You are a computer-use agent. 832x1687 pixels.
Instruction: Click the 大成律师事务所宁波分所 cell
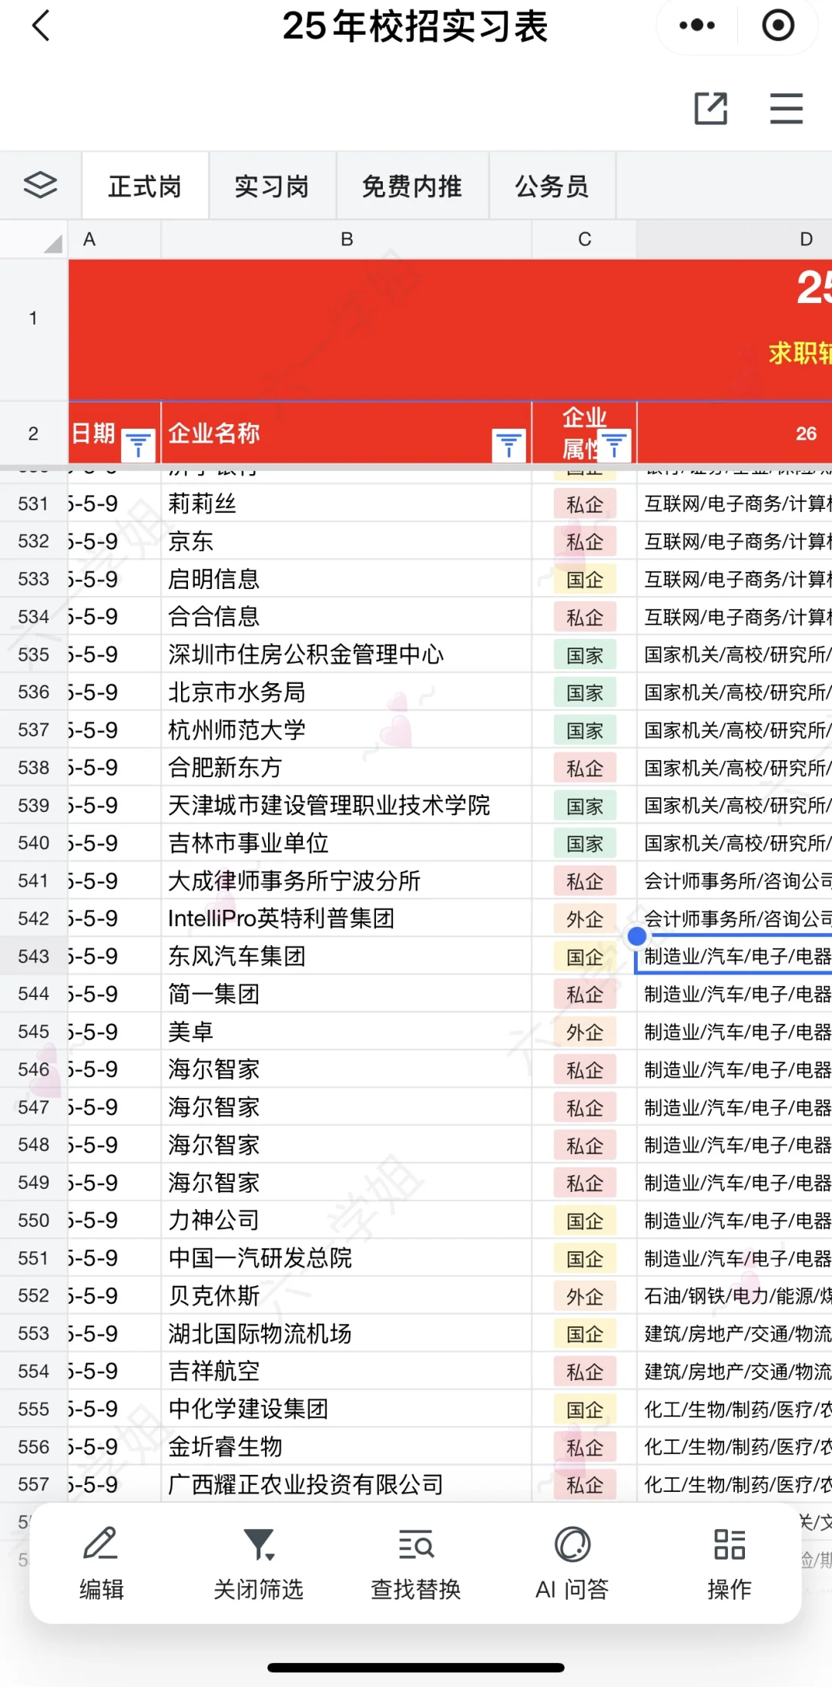click(347, 881)
